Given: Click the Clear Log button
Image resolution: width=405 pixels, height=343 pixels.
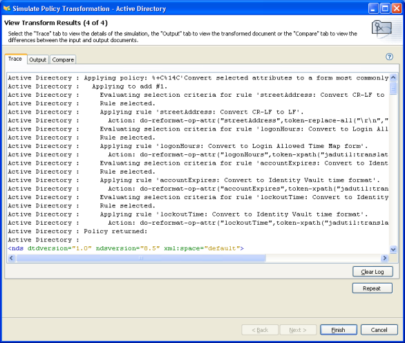Looking at the screenshot, I should pos(373,272).
